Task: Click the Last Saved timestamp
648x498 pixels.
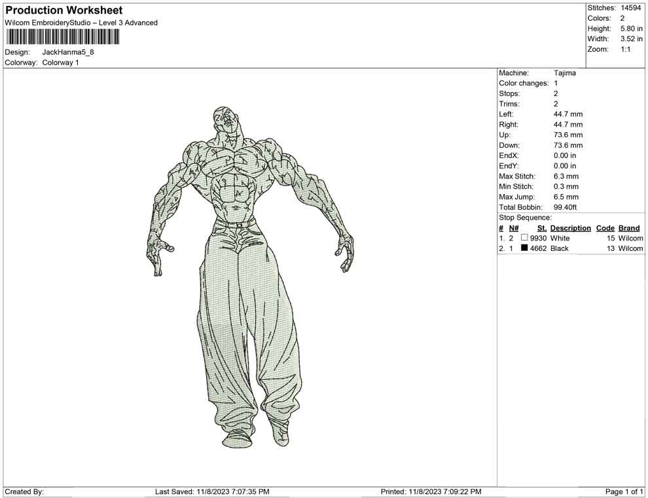Action: [x=212, y=492]
